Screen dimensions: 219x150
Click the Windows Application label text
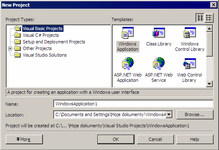128,47
